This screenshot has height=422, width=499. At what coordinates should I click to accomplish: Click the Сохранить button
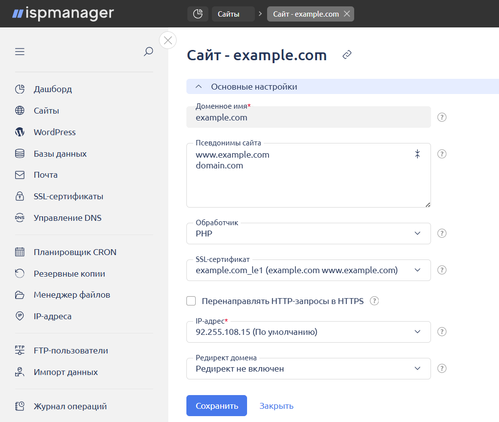coord(216,406)
